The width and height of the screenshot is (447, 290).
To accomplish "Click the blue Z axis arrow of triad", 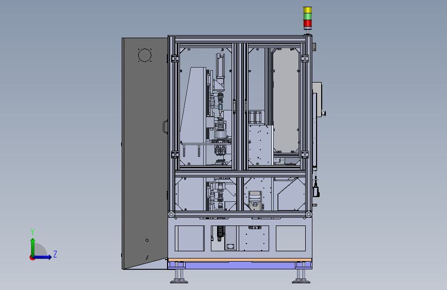I will [43, 257].
